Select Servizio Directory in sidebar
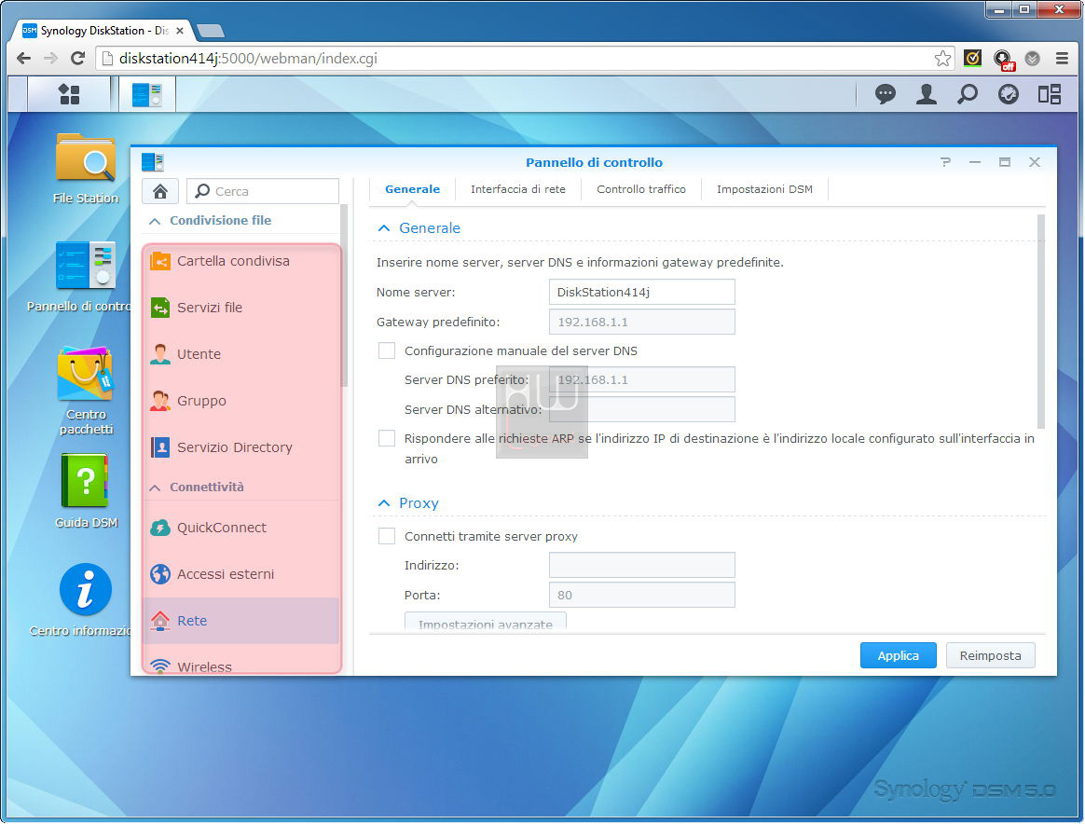 (240, 446)
